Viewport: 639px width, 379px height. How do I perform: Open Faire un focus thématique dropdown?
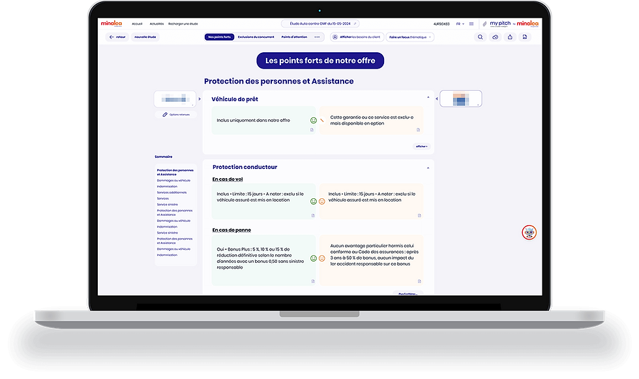[x=409, y=37]
